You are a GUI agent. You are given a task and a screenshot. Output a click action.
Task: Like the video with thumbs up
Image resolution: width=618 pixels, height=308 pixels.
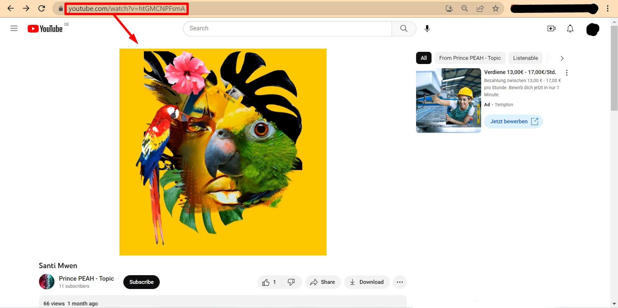270,282
